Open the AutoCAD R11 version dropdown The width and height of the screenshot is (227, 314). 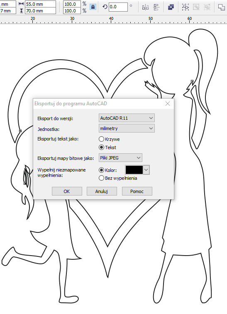(x=127, y=118)
